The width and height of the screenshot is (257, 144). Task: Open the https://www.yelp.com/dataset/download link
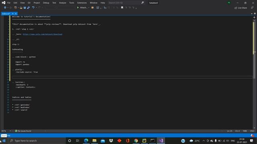coord(43,34)
